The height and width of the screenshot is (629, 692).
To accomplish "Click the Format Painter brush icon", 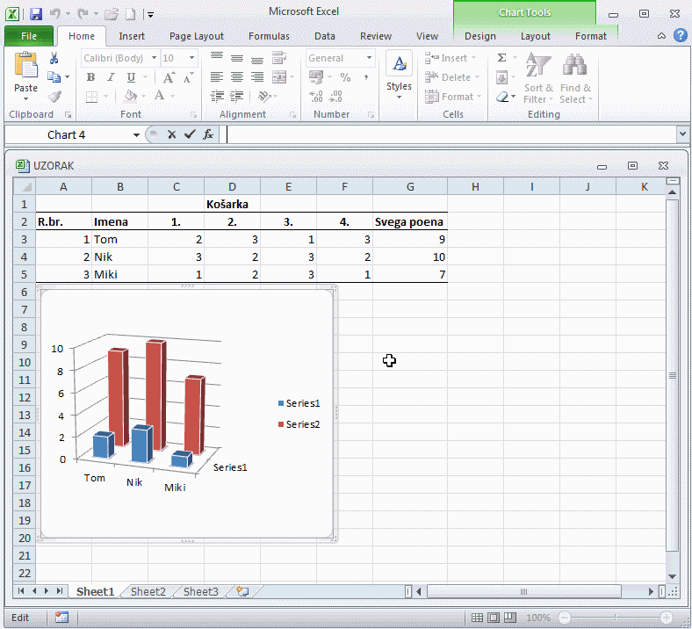I will coord(54,97).
